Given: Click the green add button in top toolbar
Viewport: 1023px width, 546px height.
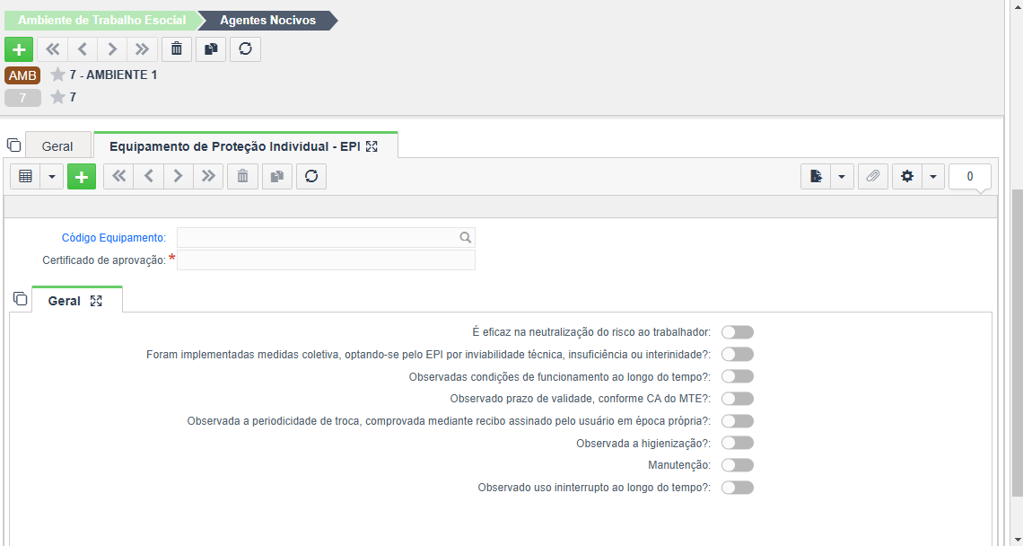Looking at the screenshot, I should (19, 49).
